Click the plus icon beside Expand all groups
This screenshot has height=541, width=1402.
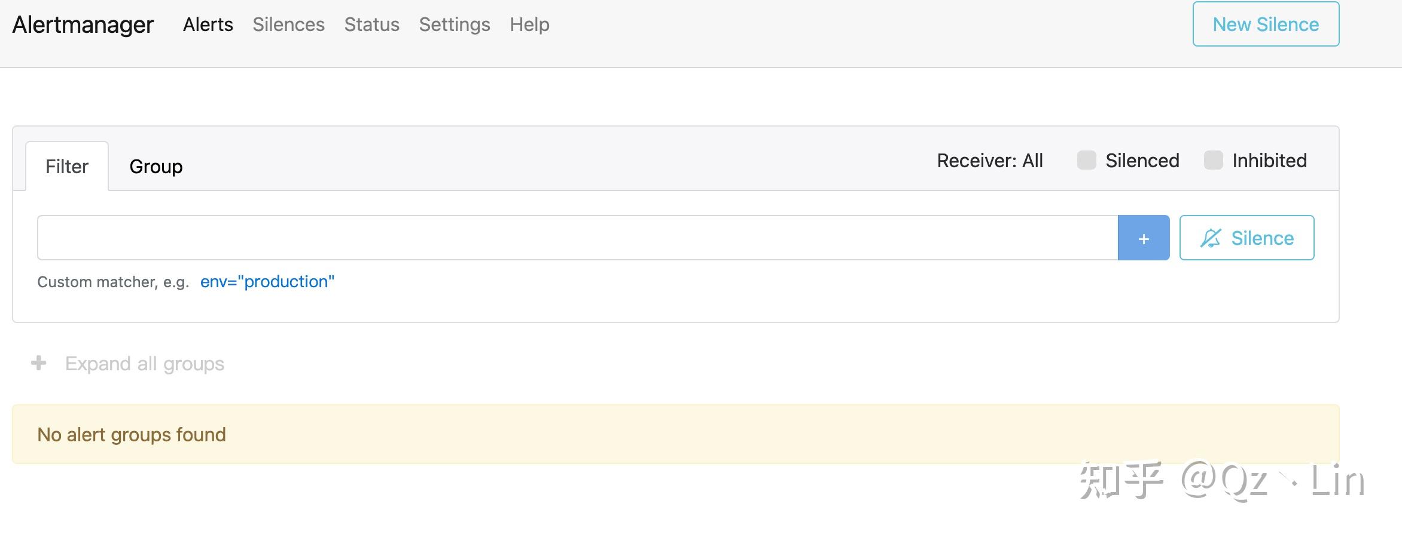tap(38, 363)
